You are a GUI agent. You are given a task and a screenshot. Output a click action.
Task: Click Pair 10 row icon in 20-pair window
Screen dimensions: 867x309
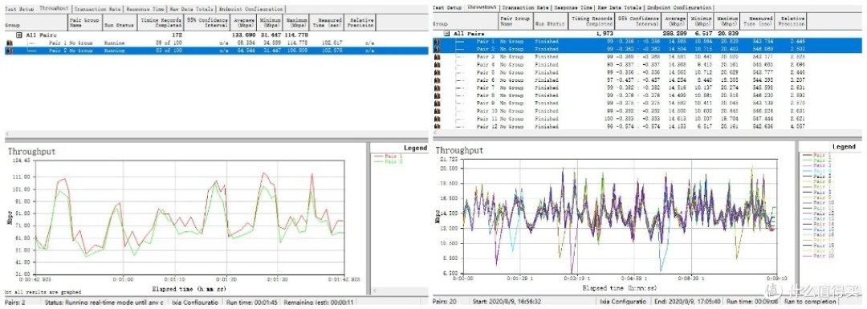pyautogui.click(x=437, y=111)
